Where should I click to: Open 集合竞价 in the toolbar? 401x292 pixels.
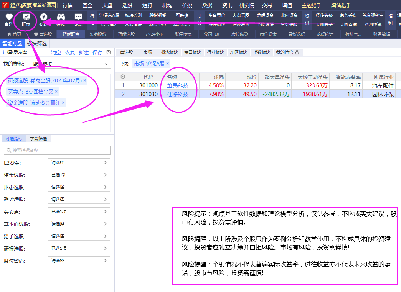[216, 16]
